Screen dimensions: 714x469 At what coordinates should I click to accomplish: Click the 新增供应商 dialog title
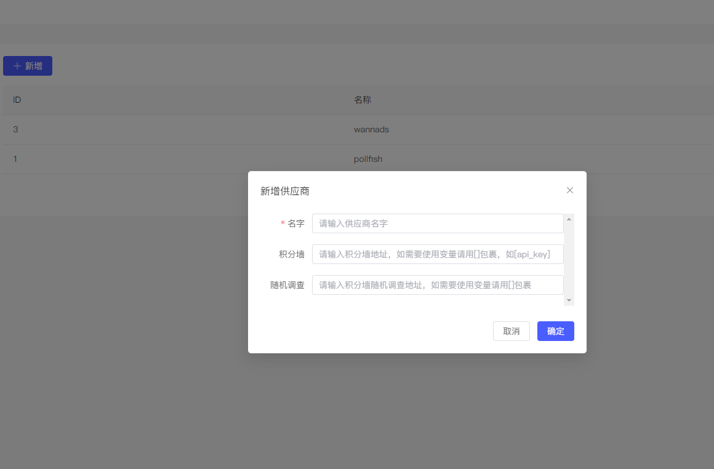pyautogui.click(x=285, y=191)
